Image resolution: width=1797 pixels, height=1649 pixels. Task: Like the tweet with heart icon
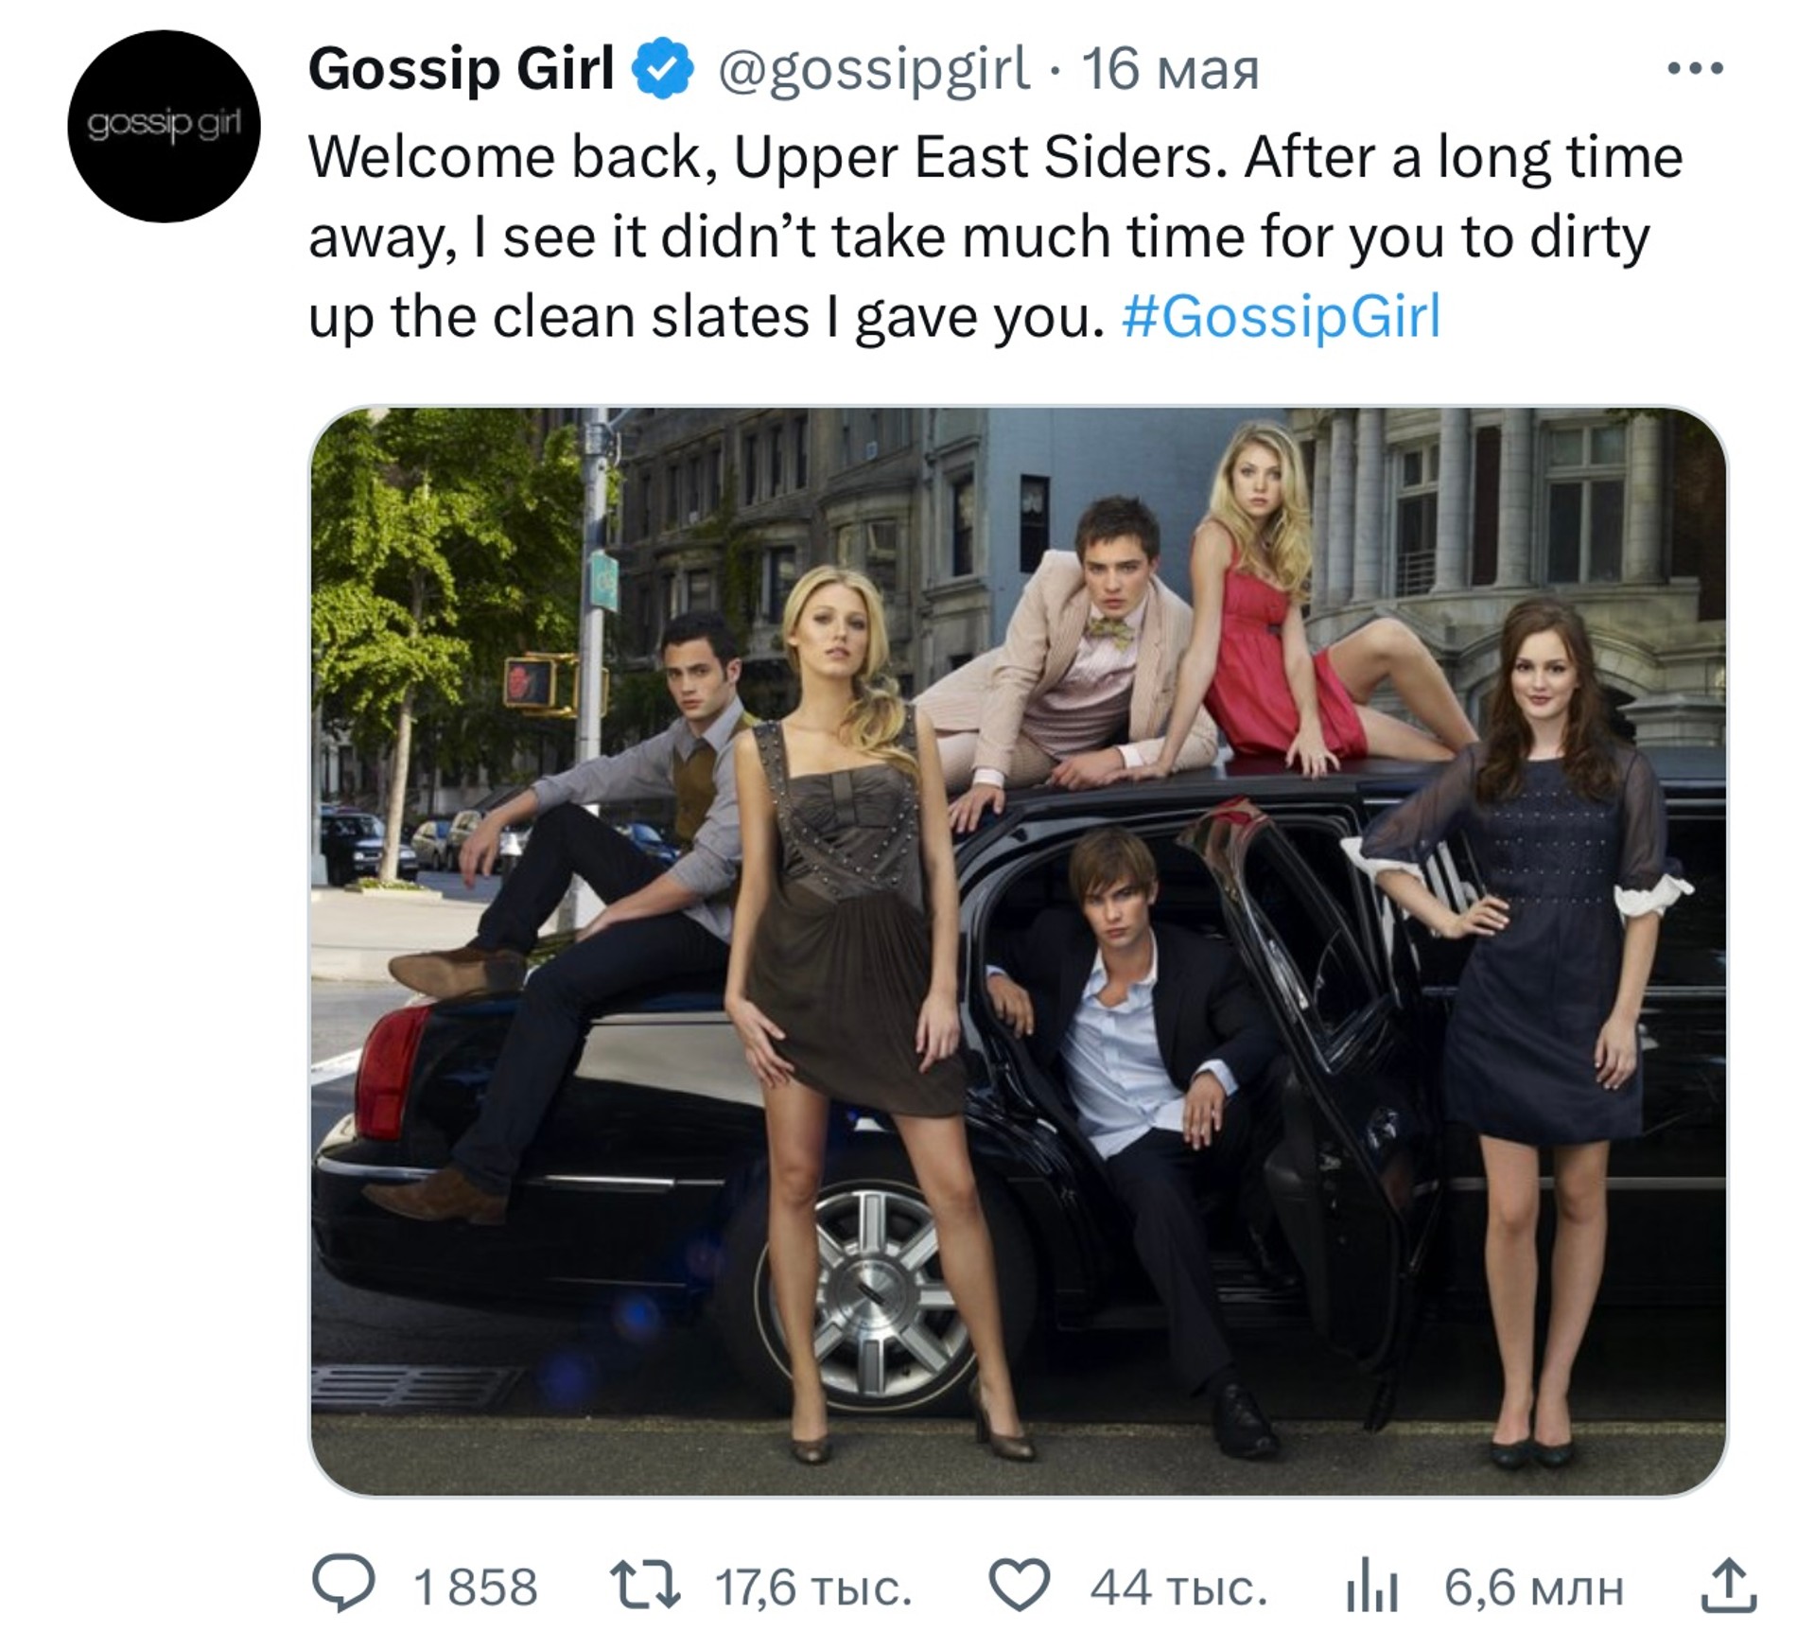(1020, 1586)
